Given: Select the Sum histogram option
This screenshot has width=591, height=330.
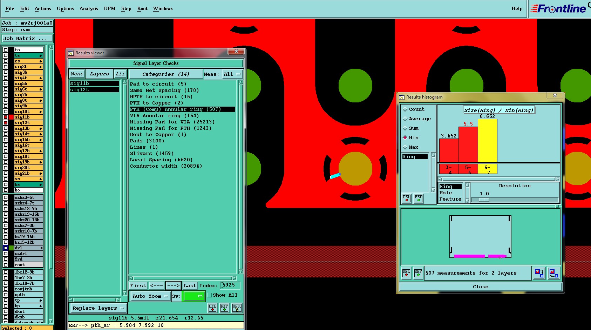Looking at the screenshot, I should 405,128.
